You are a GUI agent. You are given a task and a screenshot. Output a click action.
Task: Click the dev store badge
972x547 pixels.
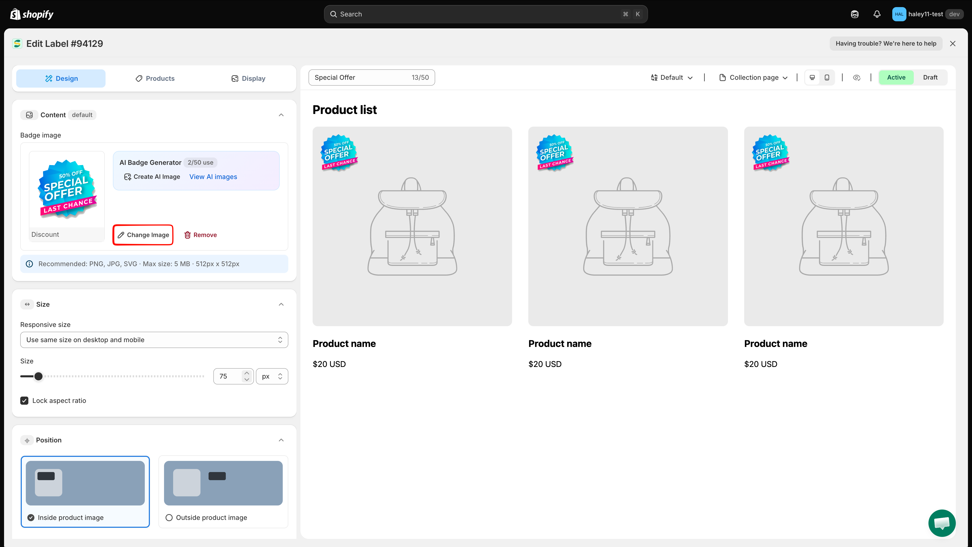tap(954, 14)
